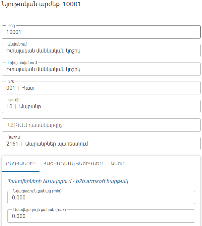Open the empty ԱՏԳԱԱ դասակարգիչ selector
202x226 pixels.
(101, 125)
